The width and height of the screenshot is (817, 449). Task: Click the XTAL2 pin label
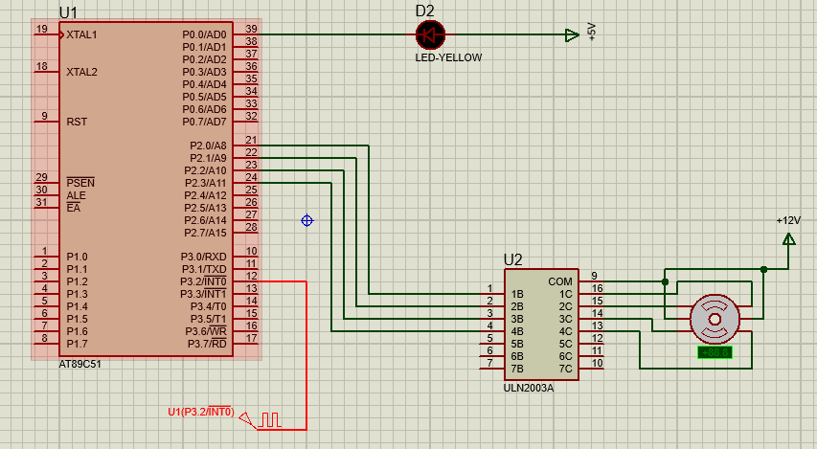(81, 72)
